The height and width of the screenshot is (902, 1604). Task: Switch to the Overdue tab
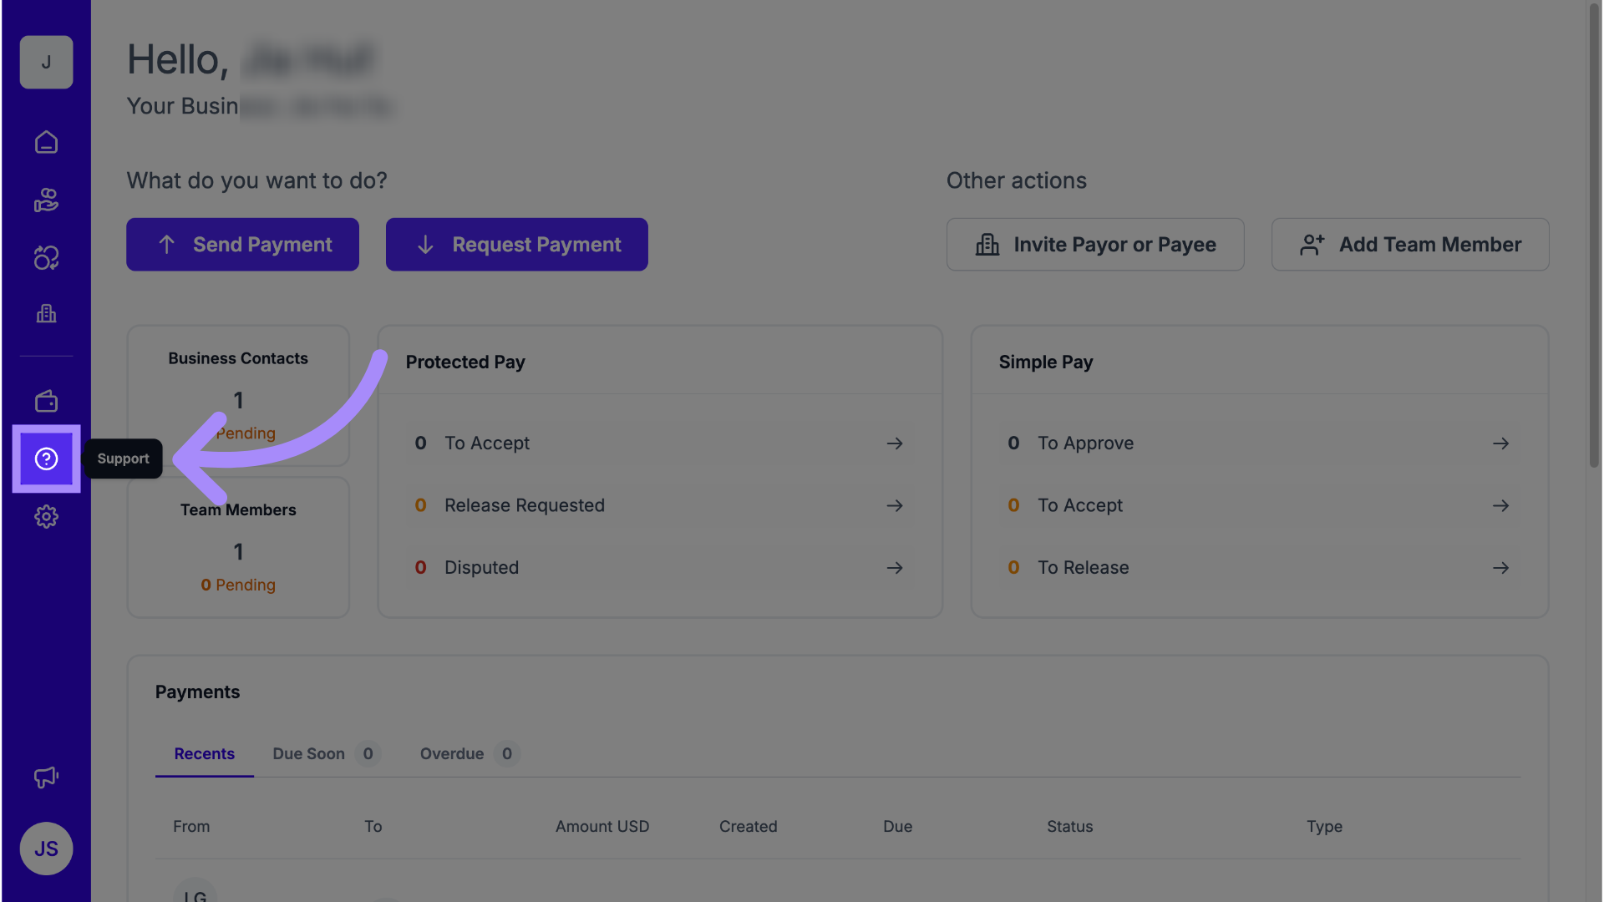[452, 753]
